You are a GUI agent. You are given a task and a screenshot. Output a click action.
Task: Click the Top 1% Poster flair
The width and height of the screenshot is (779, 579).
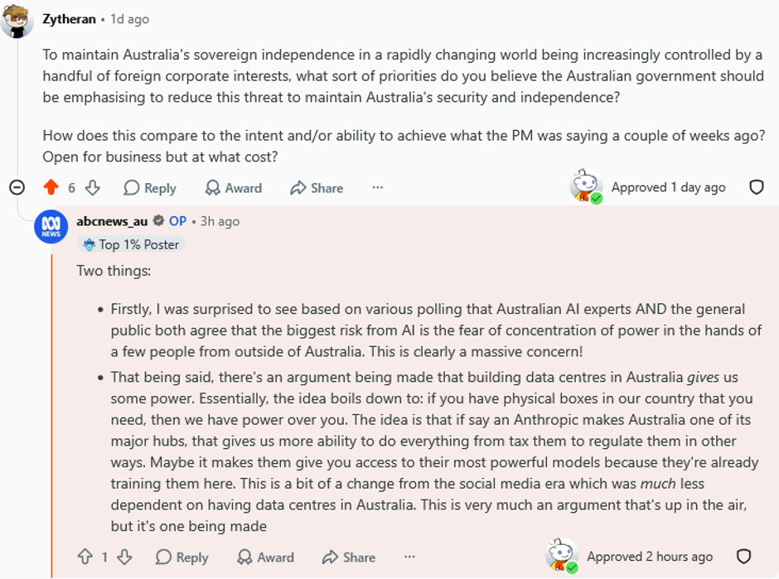(131, 244)
